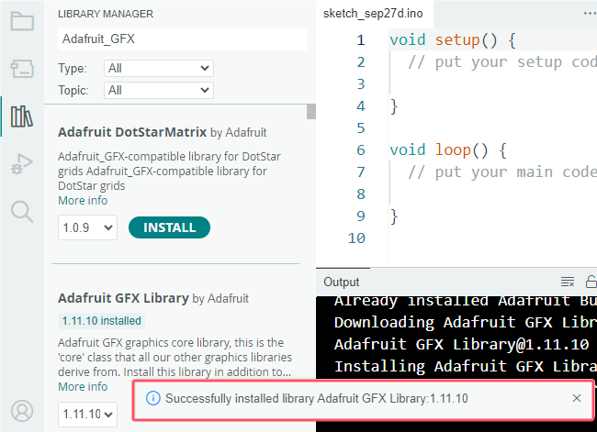Click the DotStarMatrix library description text
The width and height of the screenshot is (597, 432).
click(x=169, y=172)
